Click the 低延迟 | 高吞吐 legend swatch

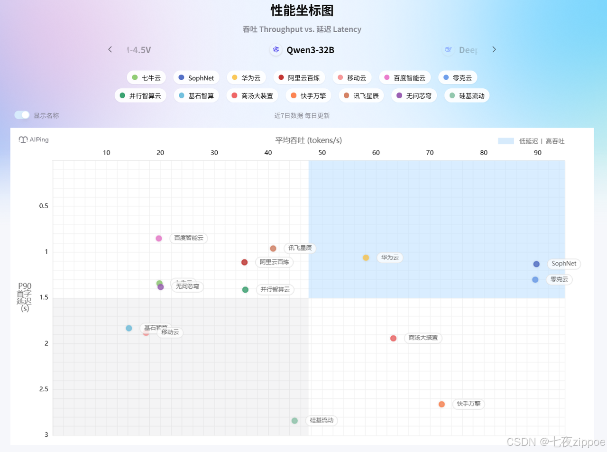[x=506, y=141]
